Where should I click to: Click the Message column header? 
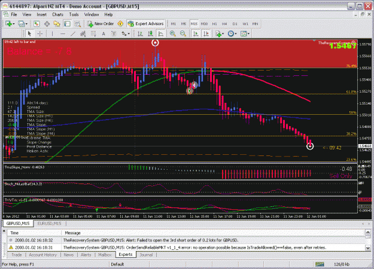[213, 233]
